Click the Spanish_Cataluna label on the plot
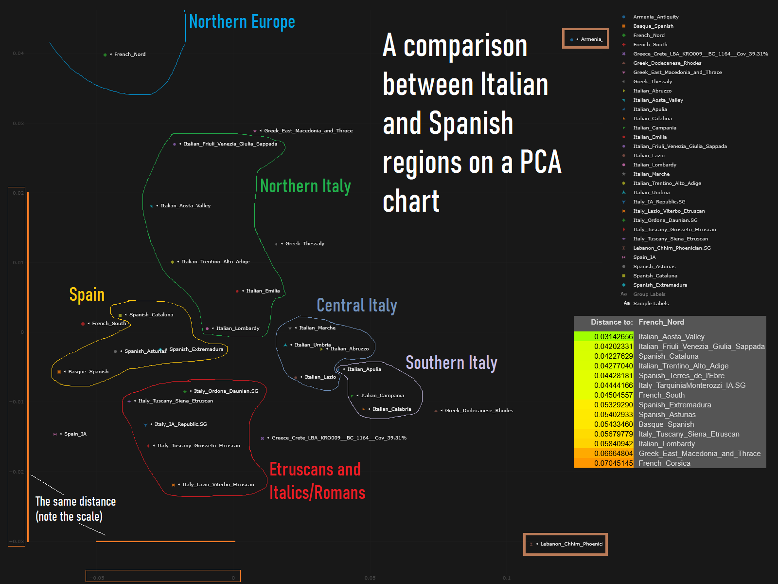The width and height of the screenshot is (778, 584). click(x=151, y=315)
